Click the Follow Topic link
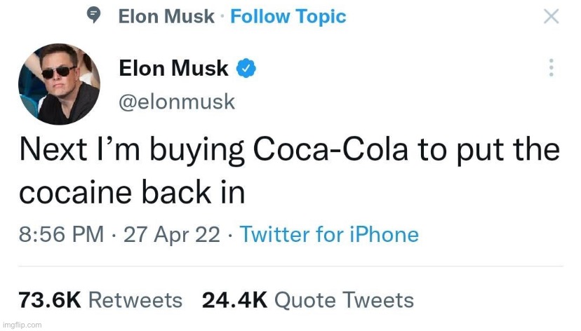Viewport: 581px width, 331px height. 288,17
